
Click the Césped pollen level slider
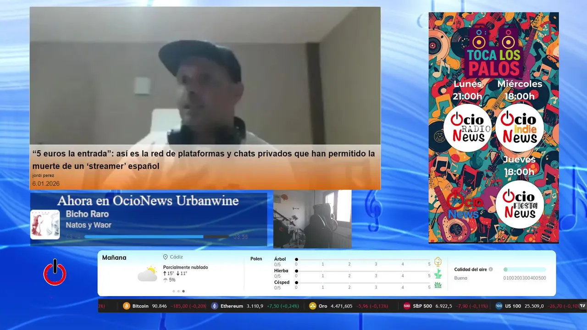tap(363, 283)
